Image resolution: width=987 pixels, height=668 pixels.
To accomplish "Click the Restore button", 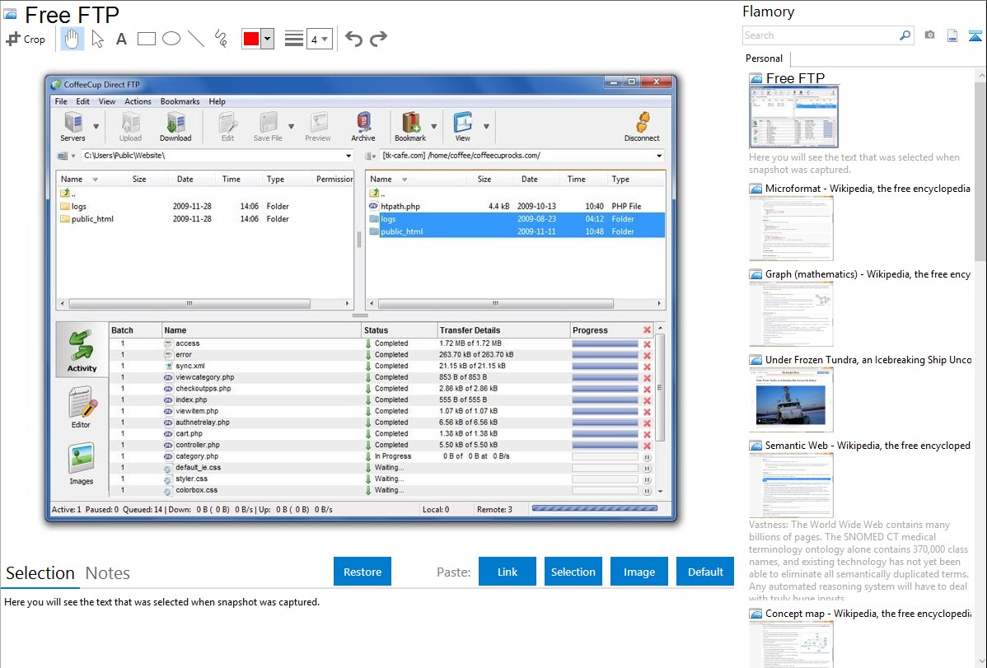I will click(x=363, y=572).
